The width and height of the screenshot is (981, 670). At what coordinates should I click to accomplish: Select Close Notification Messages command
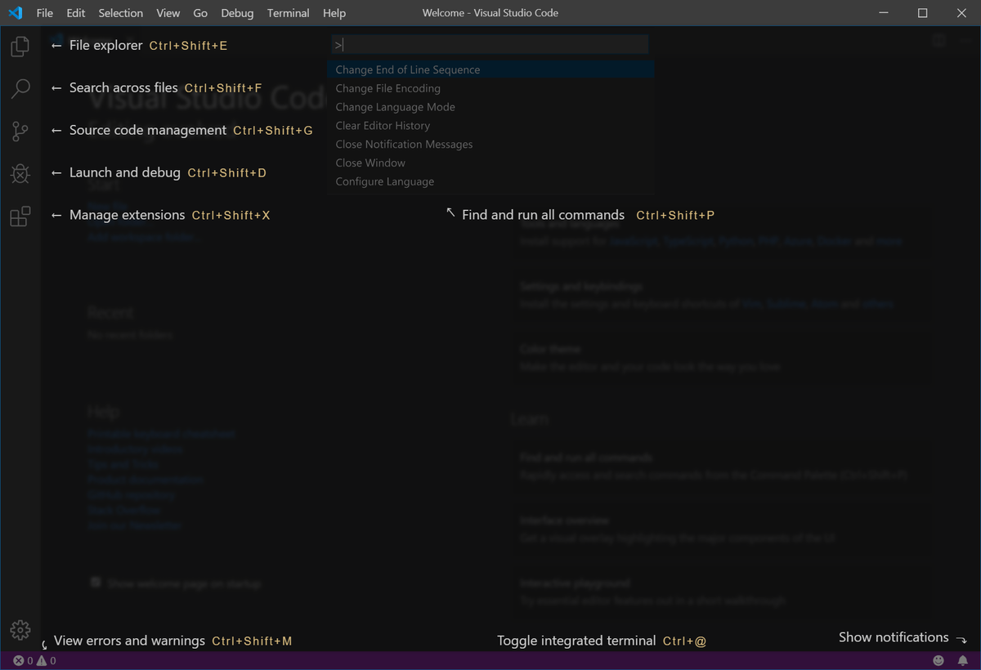tap(490, 145)
